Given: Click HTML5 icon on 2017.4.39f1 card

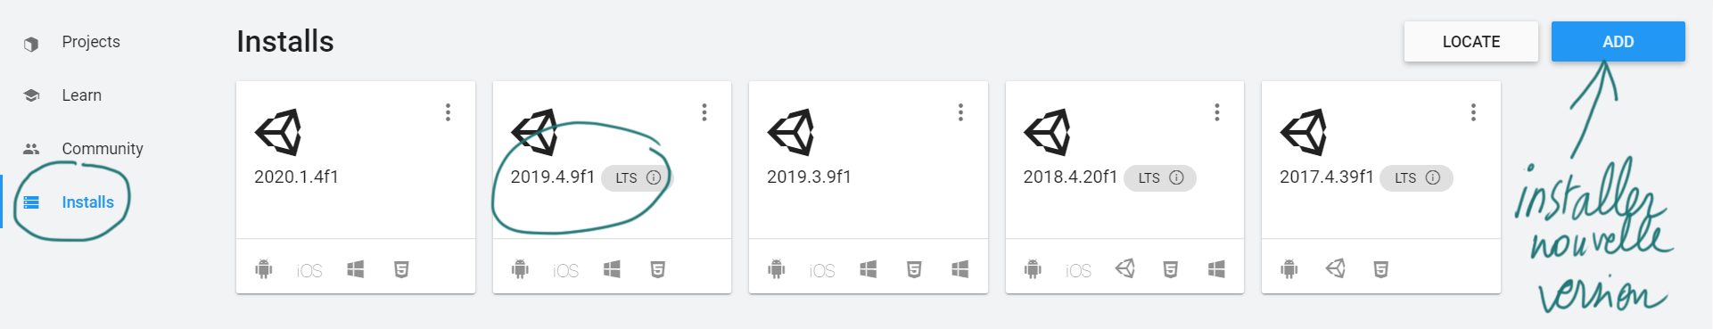Looking at the screenshot, I should pyautogui.click(x=1380, y=269).
